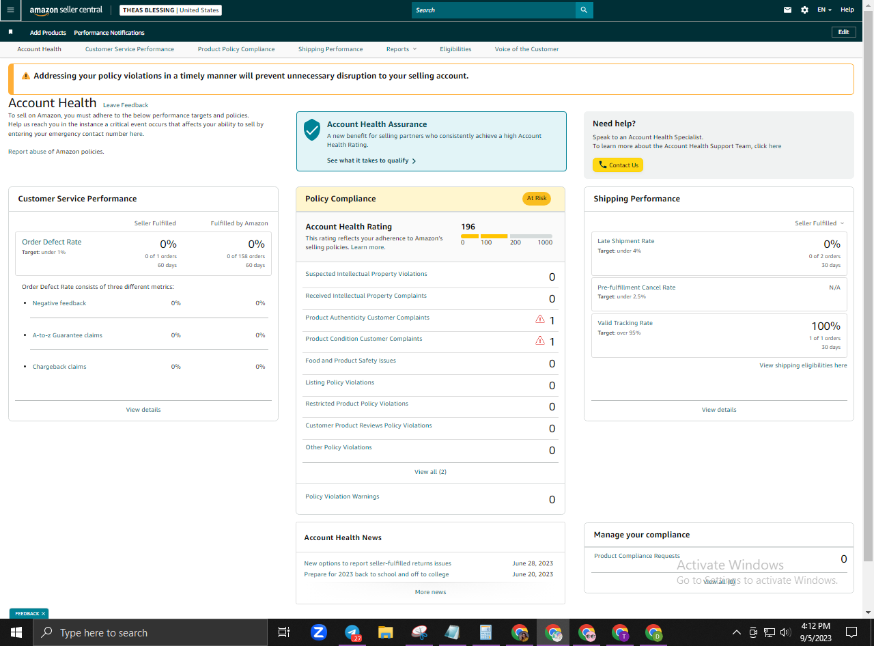874x646 pixels.
Task: Open the hamburger navigation menu
Action: coord(10,10)
